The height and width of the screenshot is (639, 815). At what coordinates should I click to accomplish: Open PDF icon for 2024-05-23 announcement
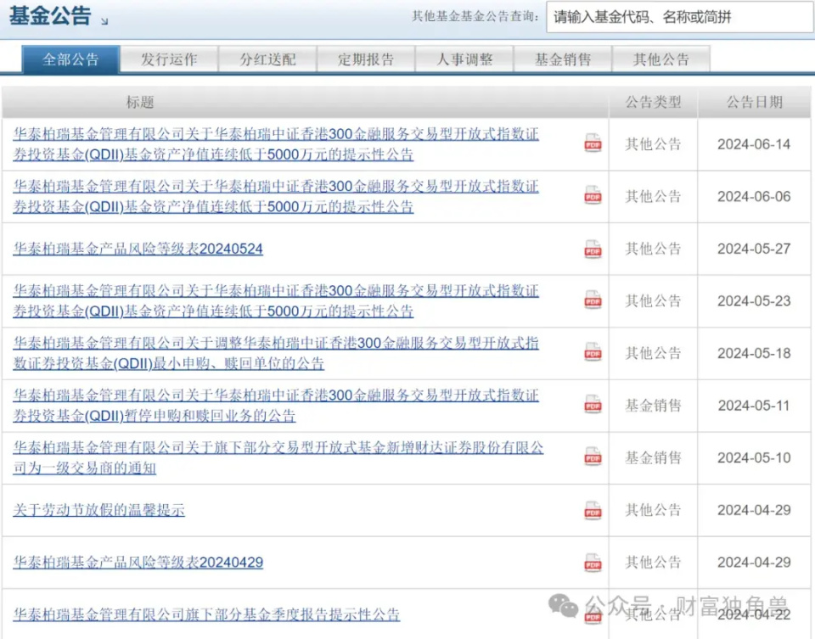(x=593, y=300)
